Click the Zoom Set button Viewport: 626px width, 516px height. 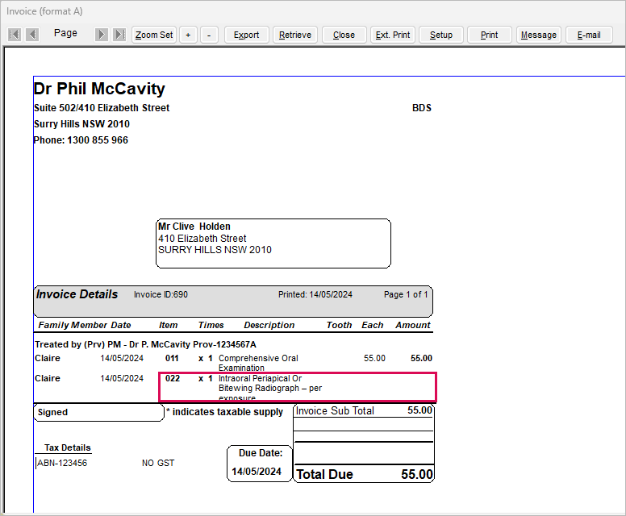tap(154, 35)
